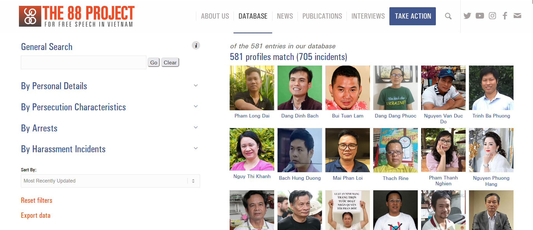Open the Twitter page icon

pos(467,16)
